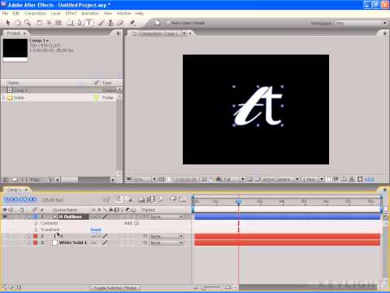This screenshot has width=390, height=293.
Task: Select the Puppet Pin tool
Action: [x=132, y=23]
